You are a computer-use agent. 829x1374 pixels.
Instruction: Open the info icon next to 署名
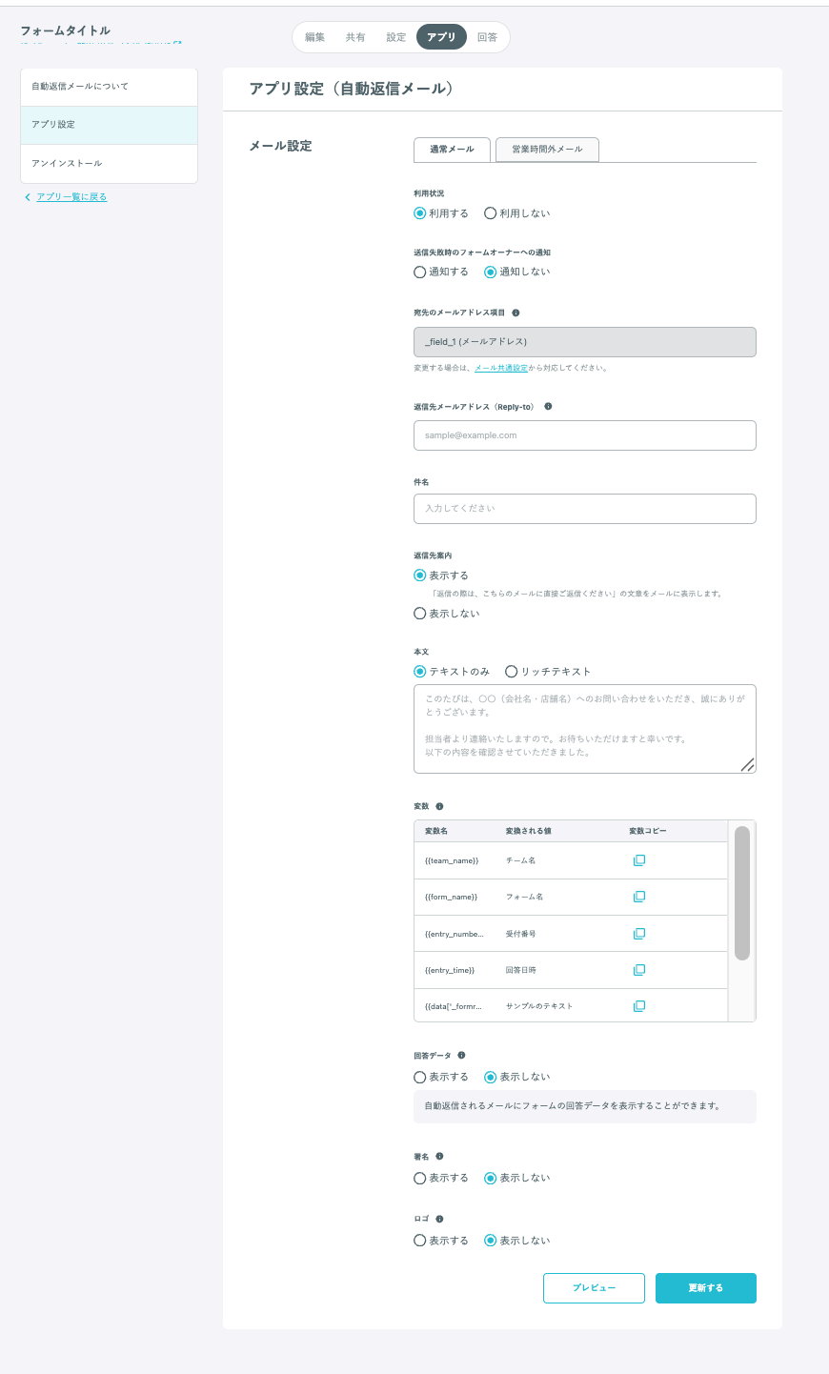click(x=439, y=1157)
